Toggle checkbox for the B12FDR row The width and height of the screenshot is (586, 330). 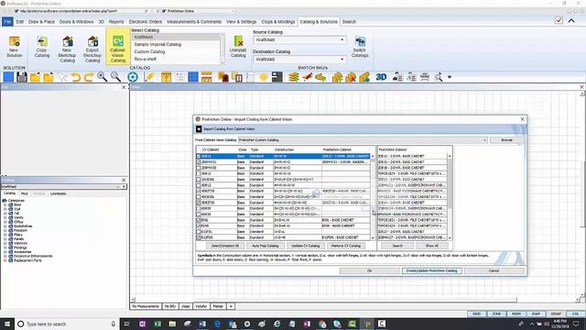[x=199, y=237]
